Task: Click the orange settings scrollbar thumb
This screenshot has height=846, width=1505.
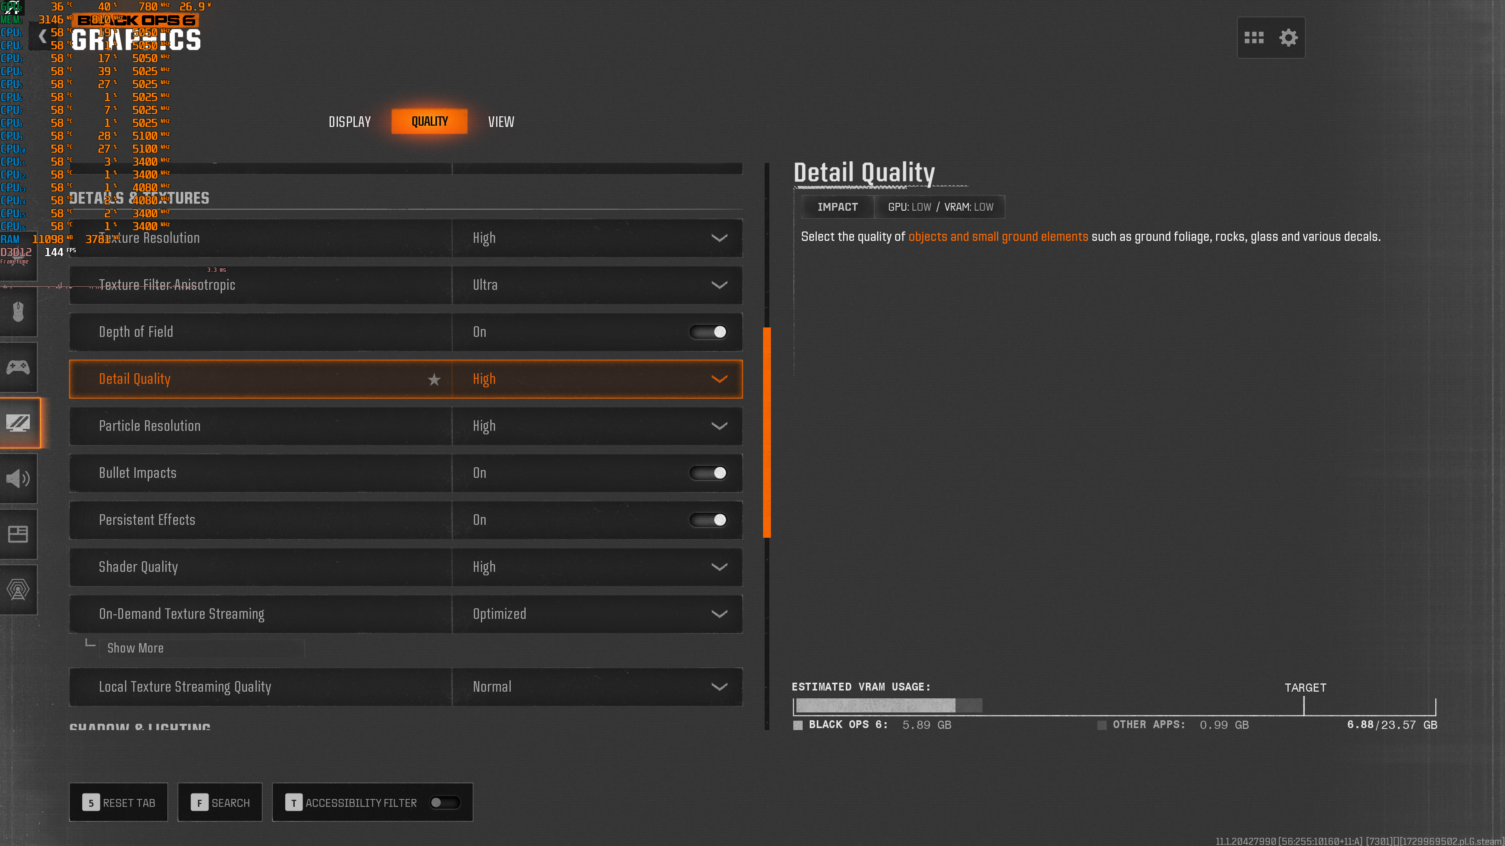Action: (x=767, y=432)
